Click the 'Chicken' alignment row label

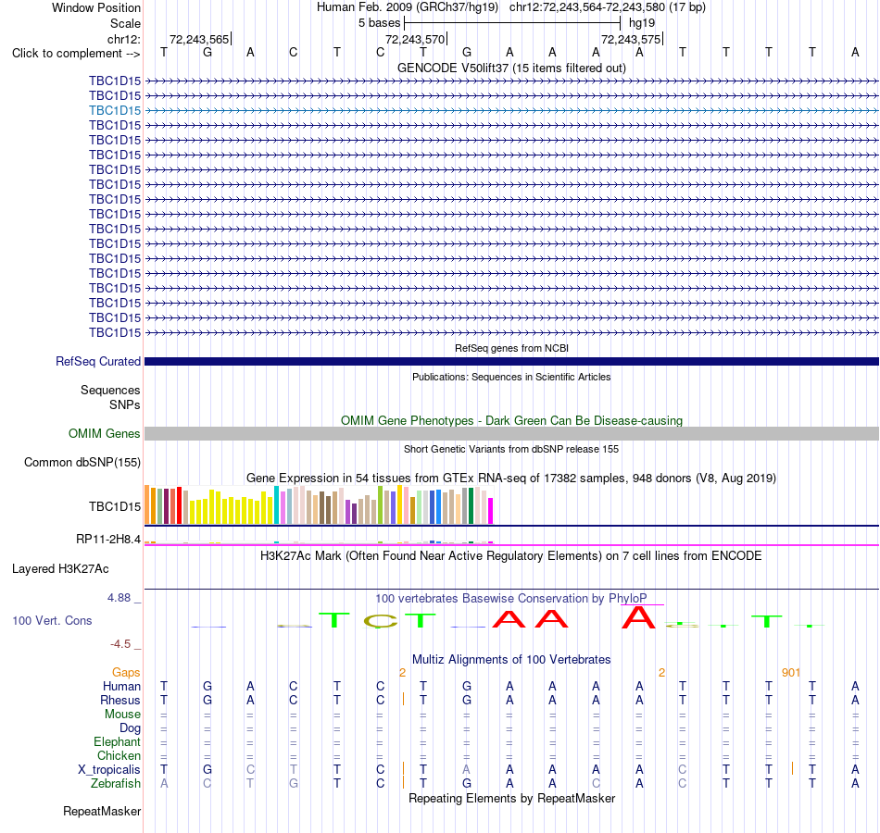click(119, 755)
